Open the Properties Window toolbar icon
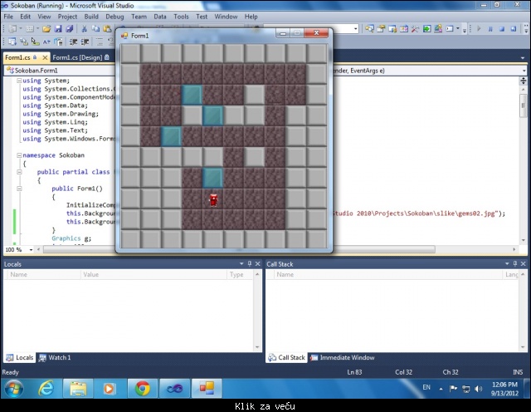Screen dimensions: 531x412 pyautogui.click(x=381, y=29)
